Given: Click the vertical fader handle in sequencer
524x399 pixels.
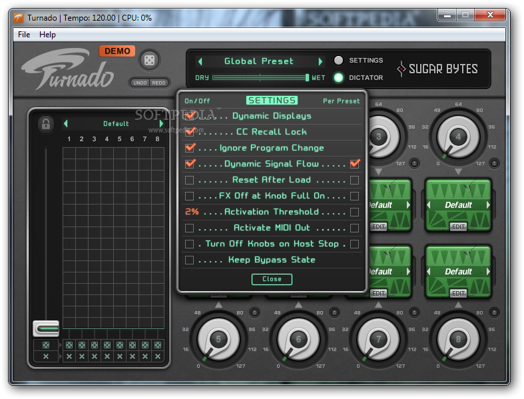Looking at the screenshot, I should pos(46,328).
